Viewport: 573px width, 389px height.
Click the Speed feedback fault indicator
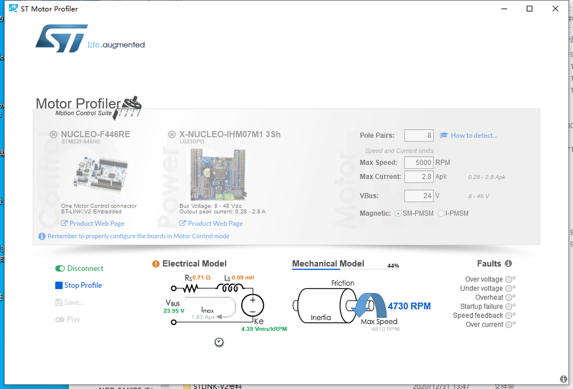point(509,315)
